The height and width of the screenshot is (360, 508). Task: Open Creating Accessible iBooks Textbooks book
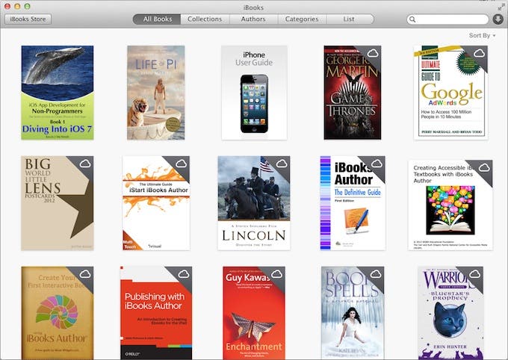pyautogui.click(x=450, y=205)
